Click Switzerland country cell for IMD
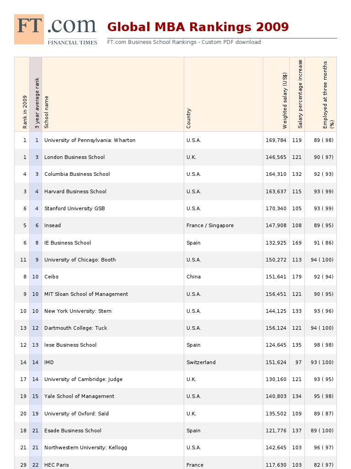Viewport: 351px width, 469px height. [x=201, y=362]
